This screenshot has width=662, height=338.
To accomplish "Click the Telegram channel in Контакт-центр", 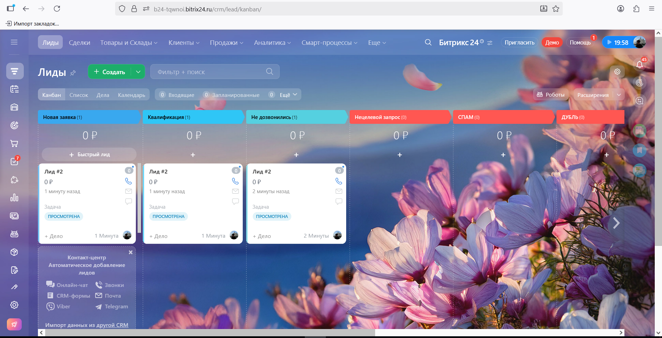I will (x=112, y=306).
